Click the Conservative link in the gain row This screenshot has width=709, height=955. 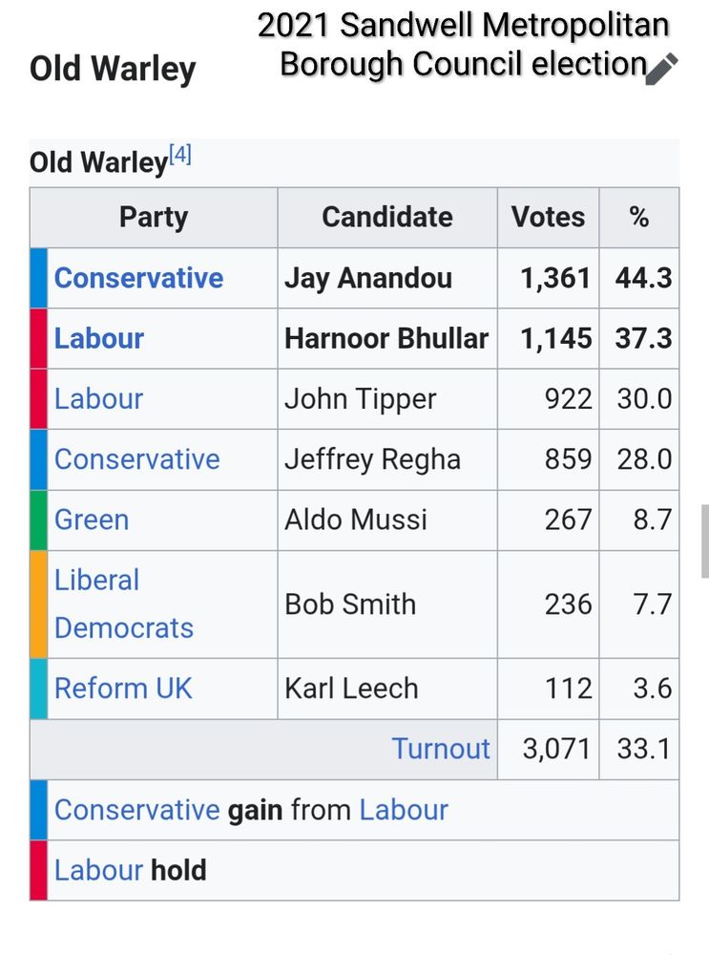pos(138,809)
